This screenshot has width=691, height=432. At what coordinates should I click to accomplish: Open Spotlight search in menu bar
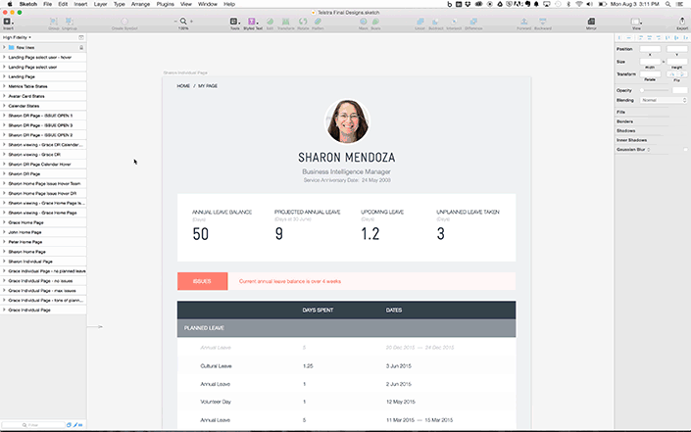[668, 4]
